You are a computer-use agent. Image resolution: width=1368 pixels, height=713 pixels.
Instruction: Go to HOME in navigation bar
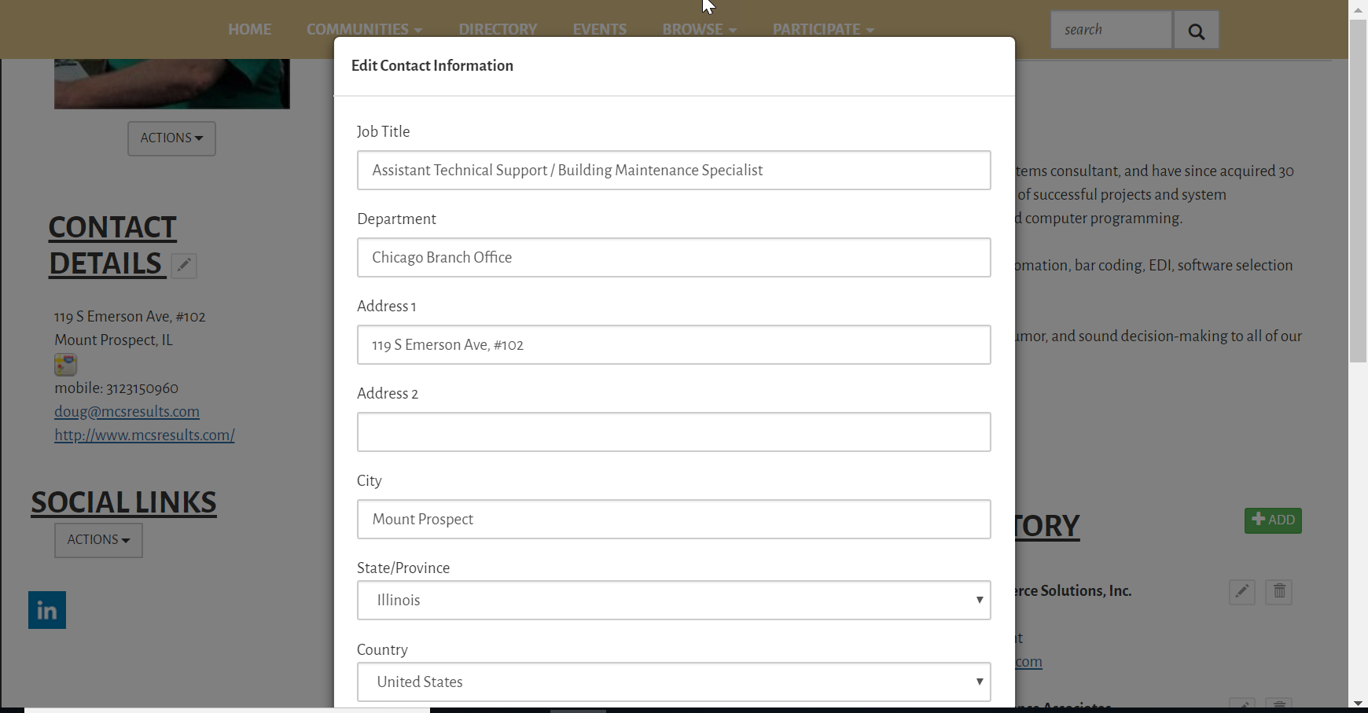pos(250,29)
